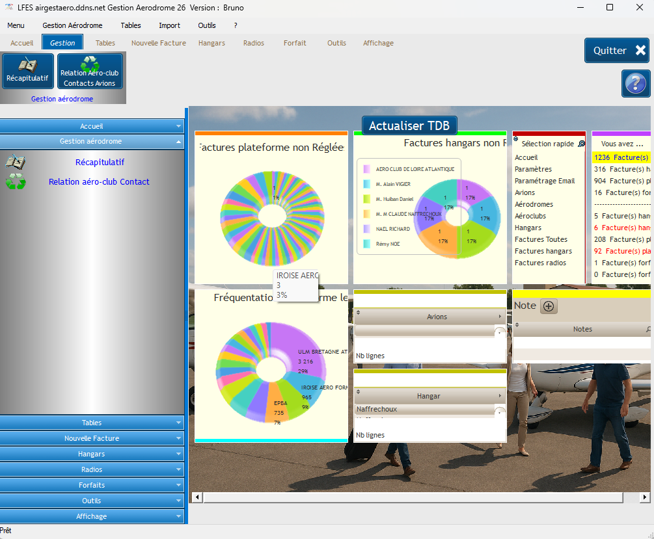This screenshot has height=539, width=654.
Task: Click the book icon beside Récapitulatif in sidebar
Action: pyautogui.click(x=15, y=162)
